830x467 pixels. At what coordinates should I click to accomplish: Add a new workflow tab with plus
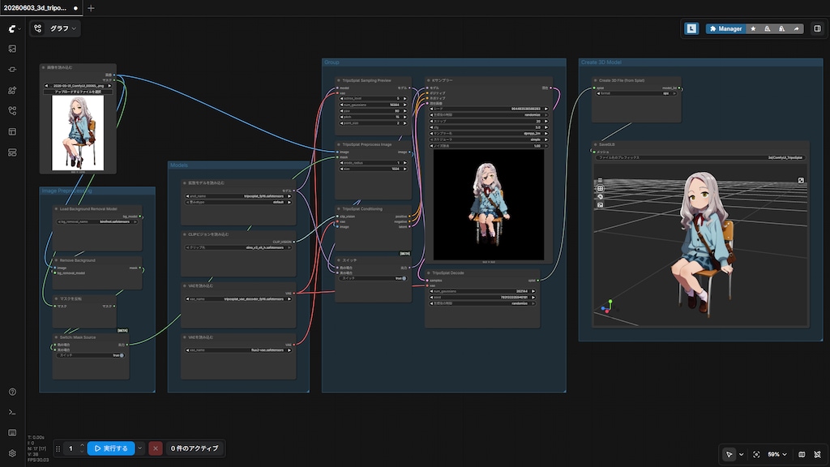(91, 8)
